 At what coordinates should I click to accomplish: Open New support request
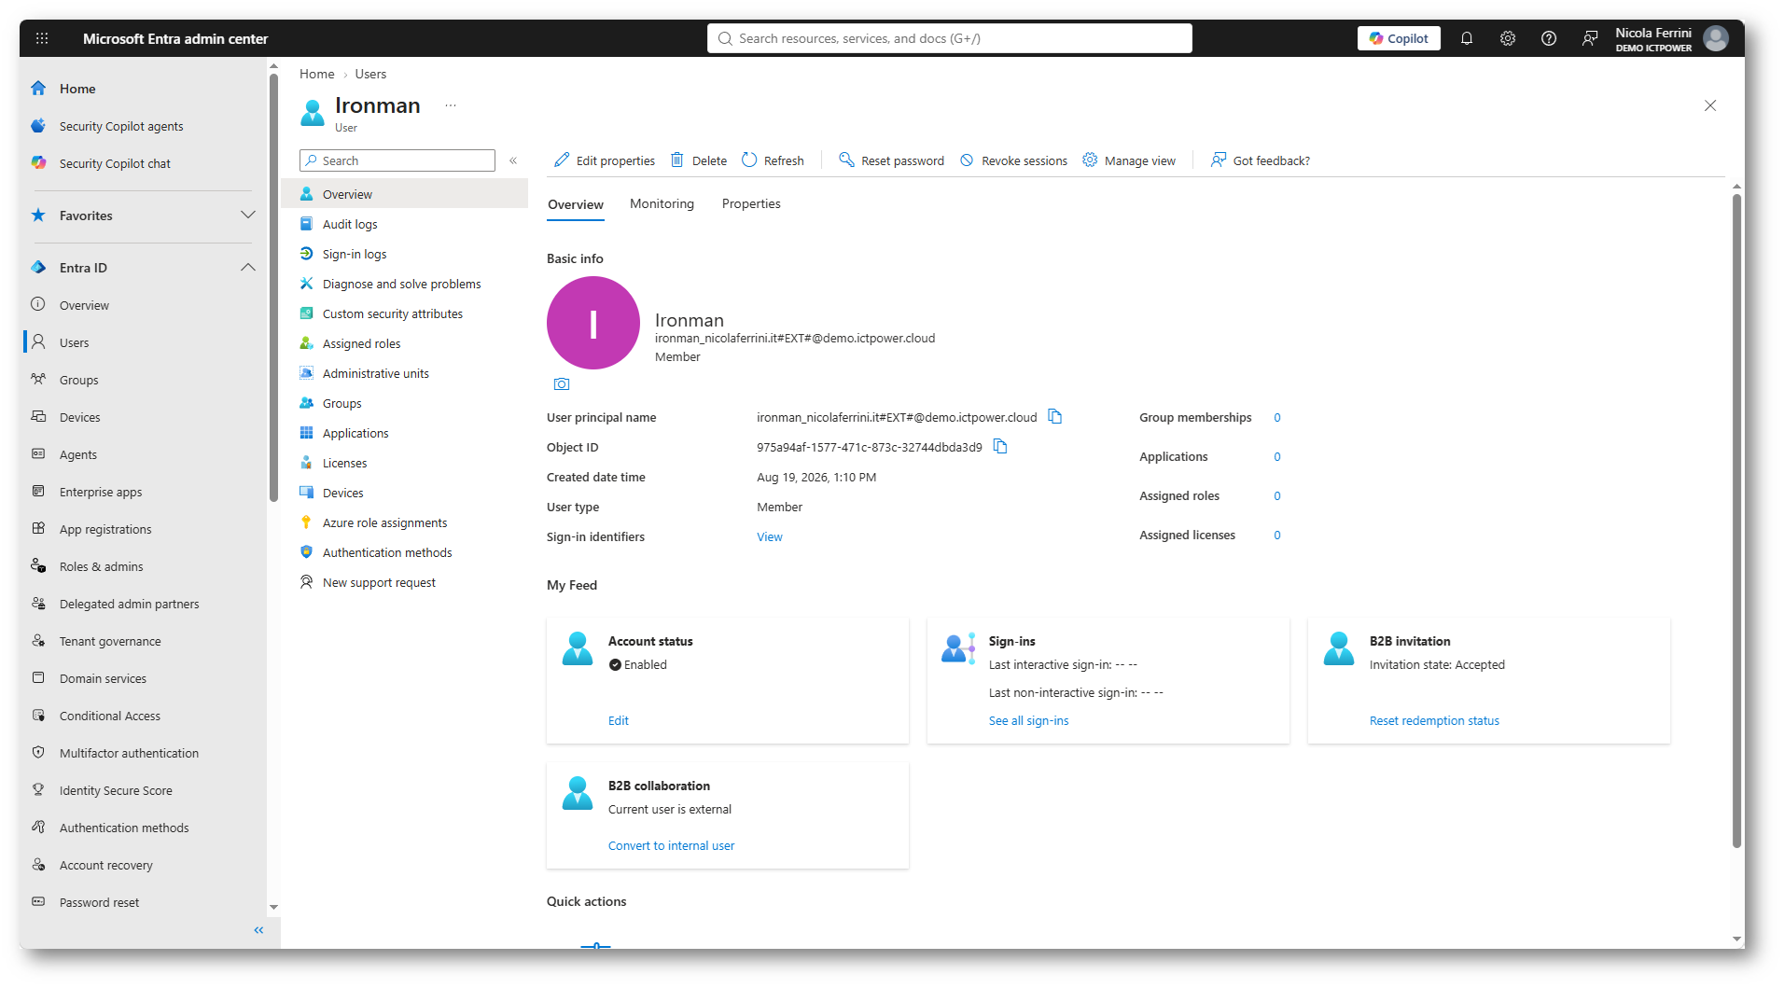[380, 582]
